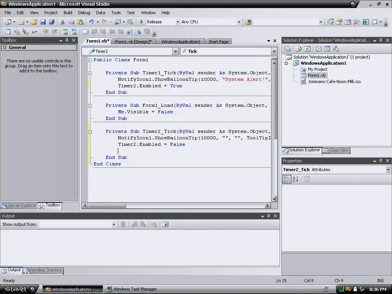Viewport: 392px width, 294px height.
Task: Switch to the WindowsApplication1 document tab
Action: point(181,41)
